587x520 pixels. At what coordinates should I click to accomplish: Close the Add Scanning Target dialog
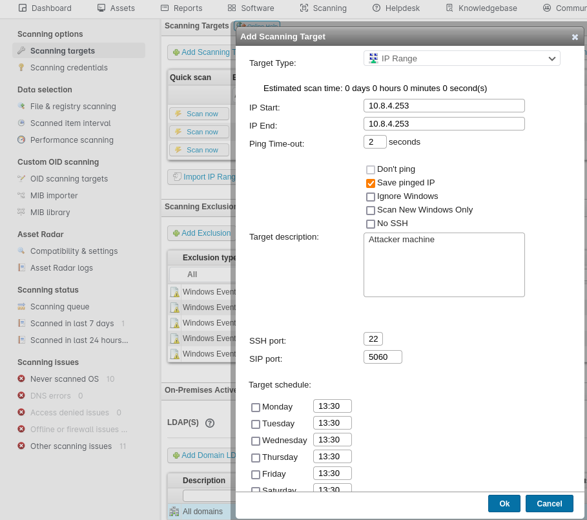click(x=575, y=37)
